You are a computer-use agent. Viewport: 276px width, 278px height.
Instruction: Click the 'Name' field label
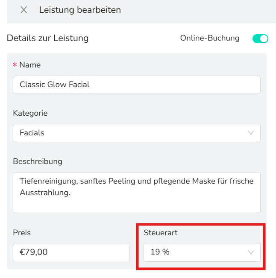[x=30, y=65]
